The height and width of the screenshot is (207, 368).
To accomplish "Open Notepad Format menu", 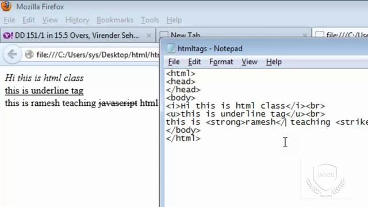I will 221,62.
